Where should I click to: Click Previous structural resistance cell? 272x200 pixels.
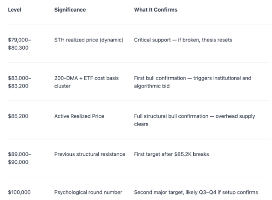[90, 154]
